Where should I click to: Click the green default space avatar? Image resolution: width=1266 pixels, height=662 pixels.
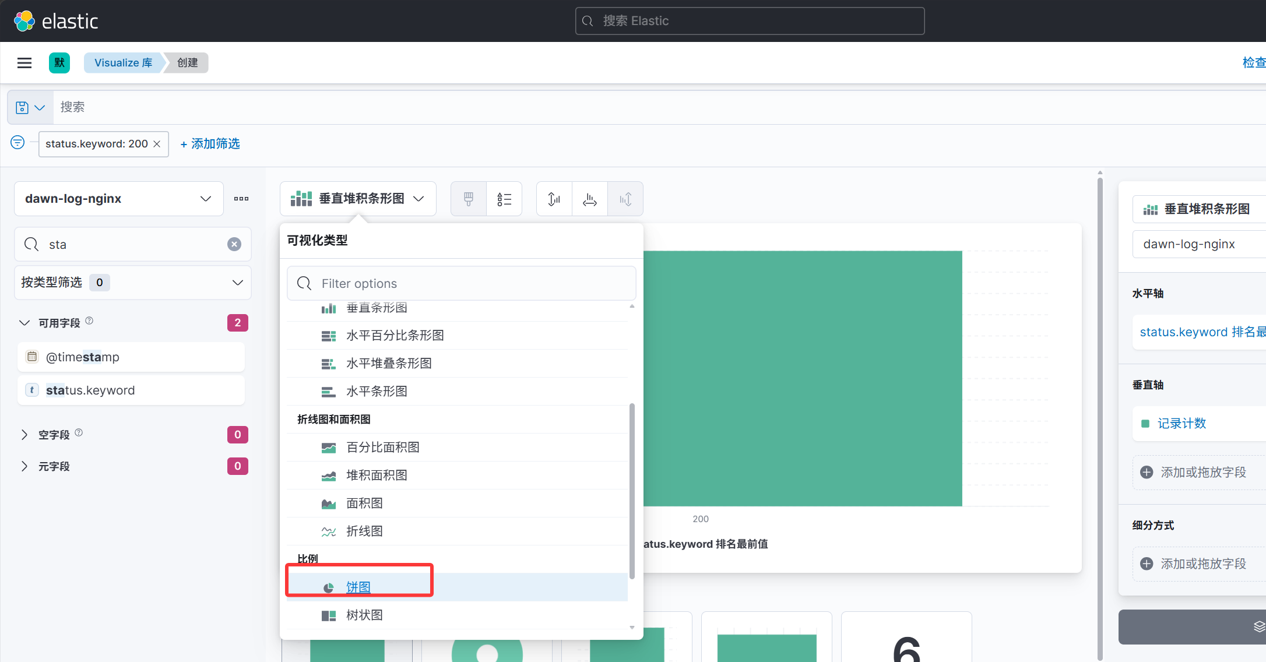tap(59, 63)
